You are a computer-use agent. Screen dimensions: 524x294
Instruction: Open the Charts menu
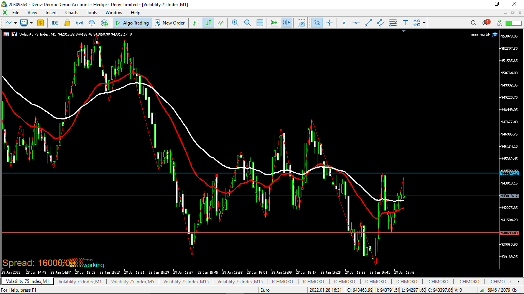point(72,13)
